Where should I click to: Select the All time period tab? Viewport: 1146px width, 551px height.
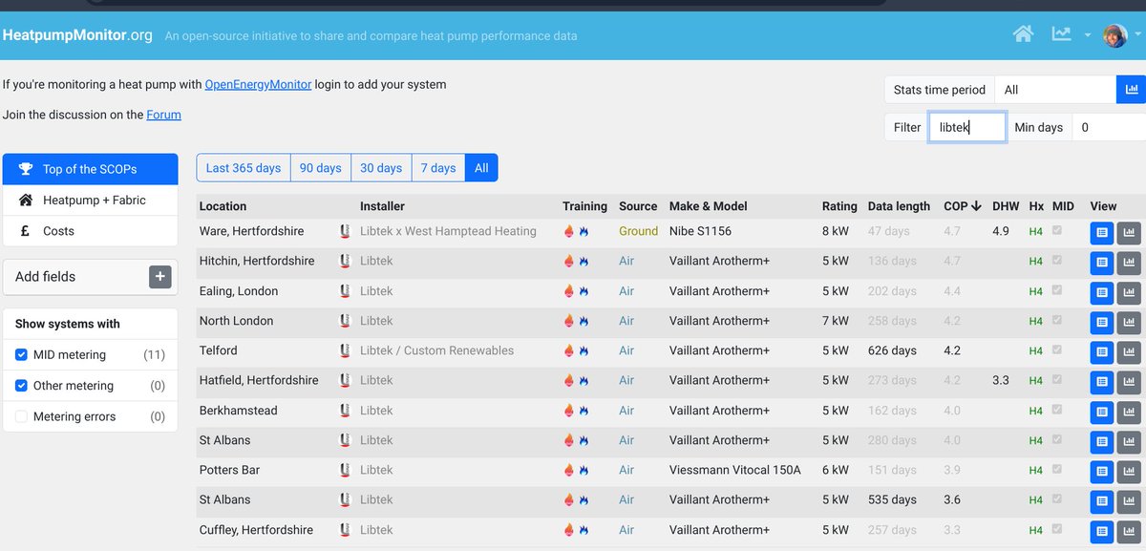[x=481, y=168]
